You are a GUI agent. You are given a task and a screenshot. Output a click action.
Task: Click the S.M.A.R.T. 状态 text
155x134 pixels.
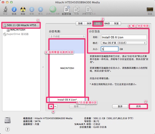click(x=83, y=124)
